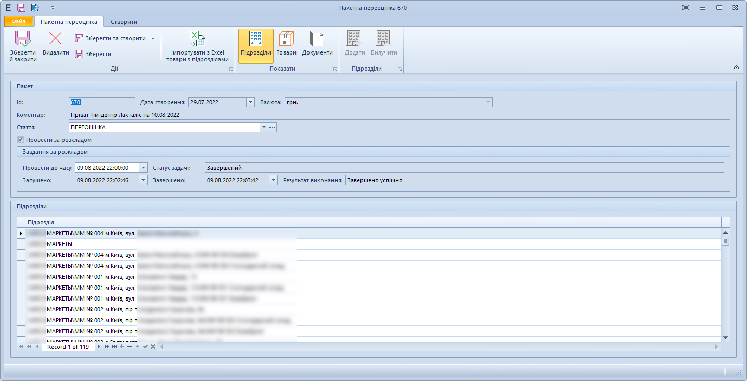Open the Завершено date dropdown
The width and height of the screenshot is (747, 381).
pos(274,180)
